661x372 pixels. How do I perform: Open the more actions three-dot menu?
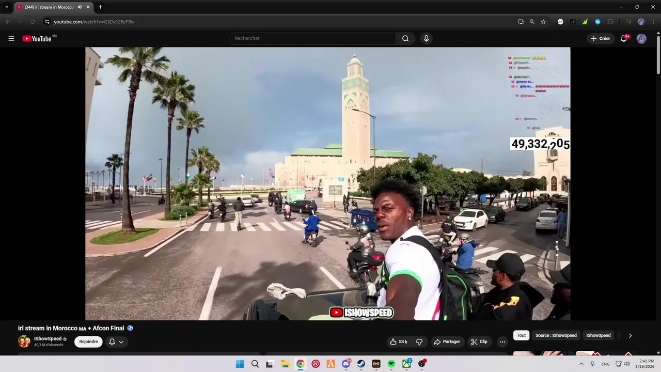pyautogui.click(x=502, y=342)
